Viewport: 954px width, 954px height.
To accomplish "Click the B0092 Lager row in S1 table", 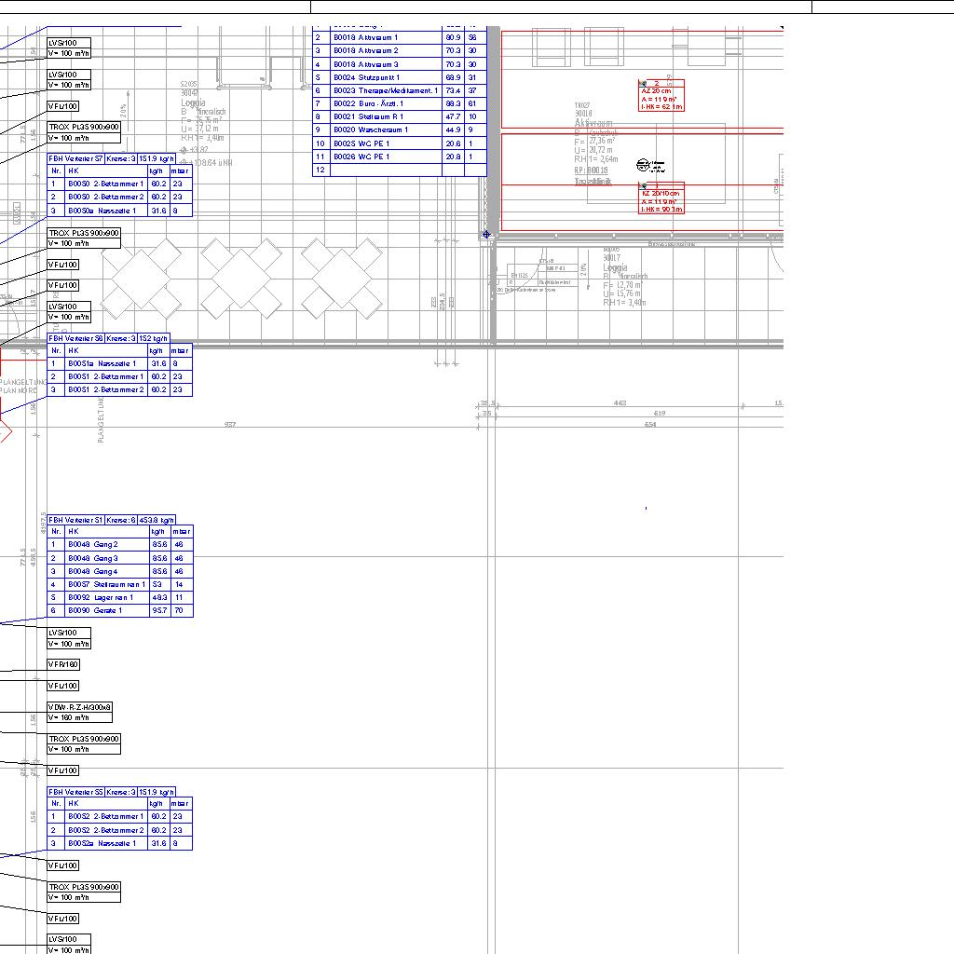I will [x=105, y=597].
